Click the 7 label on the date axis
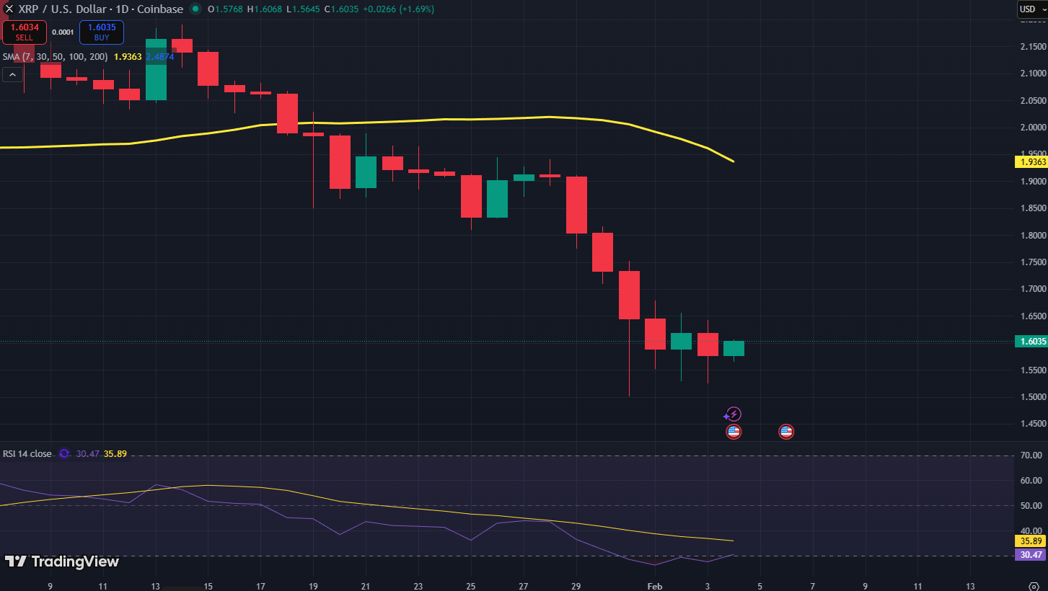The image size is (1048, 591). coord(812,586)
